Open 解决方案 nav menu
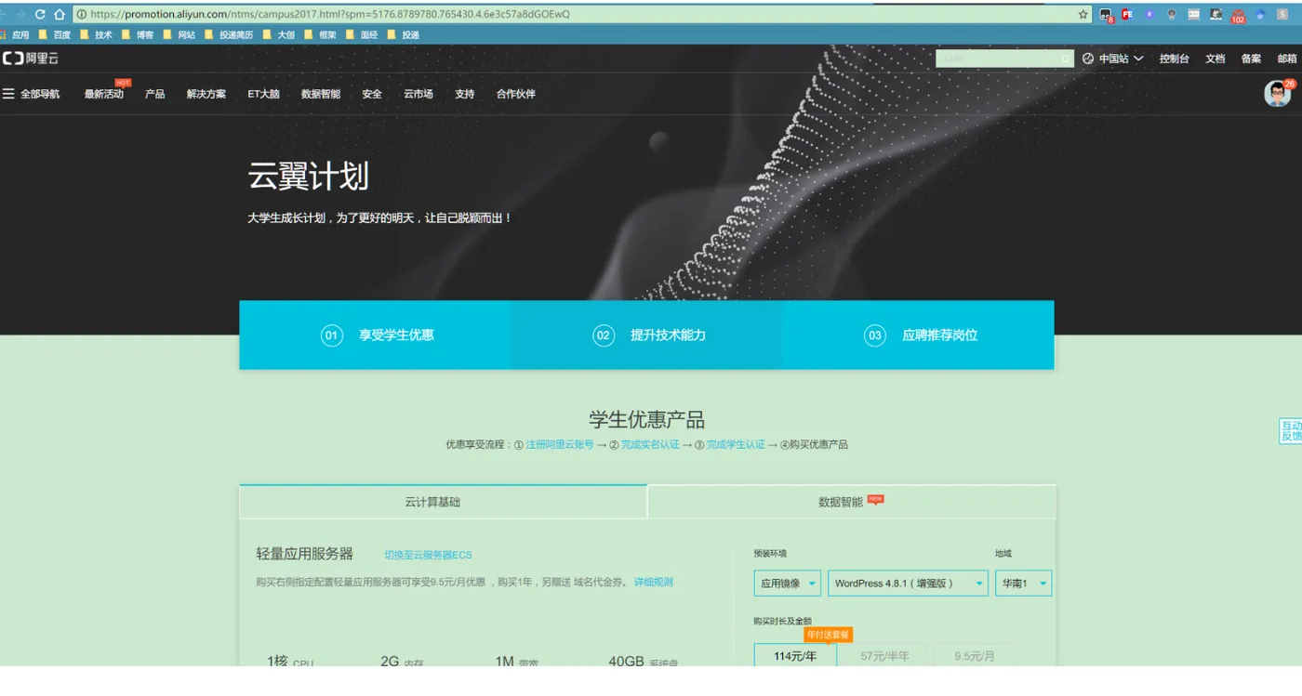The image size is (1302, 696). (206, 94)
